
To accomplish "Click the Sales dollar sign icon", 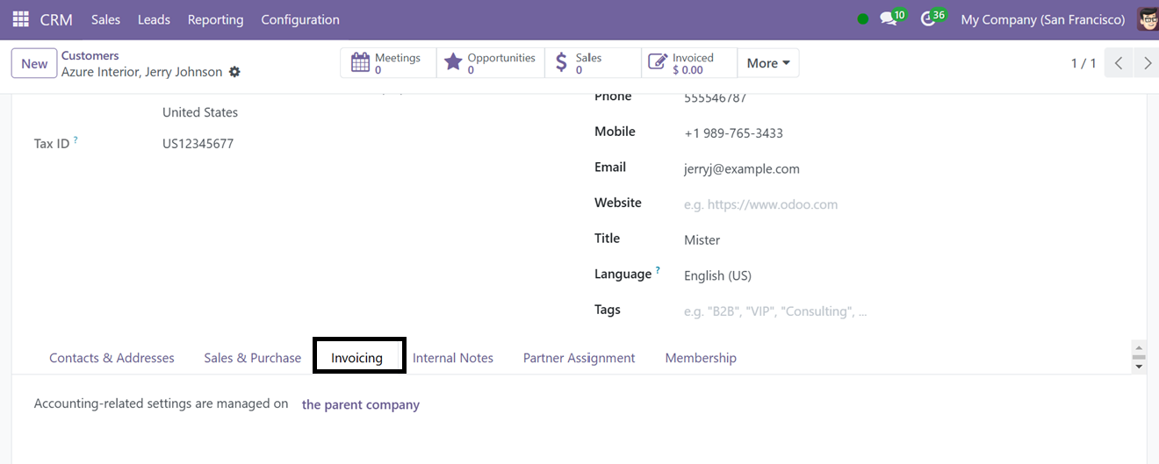I will click(x=562, y=63).
